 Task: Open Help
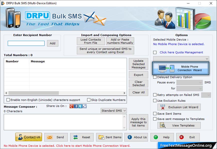(x=162, y=137)
